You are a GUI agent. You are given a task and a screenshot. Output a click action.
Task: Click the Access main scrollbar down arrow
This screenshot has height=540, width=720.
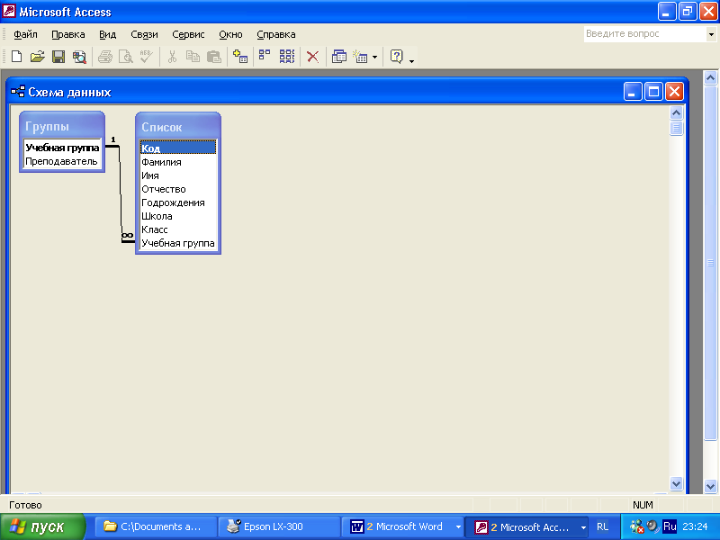point(710,486)
